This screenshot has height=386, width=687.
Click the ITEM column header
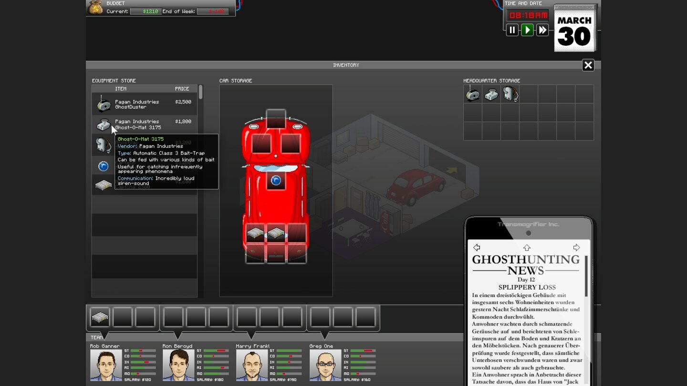121,89
